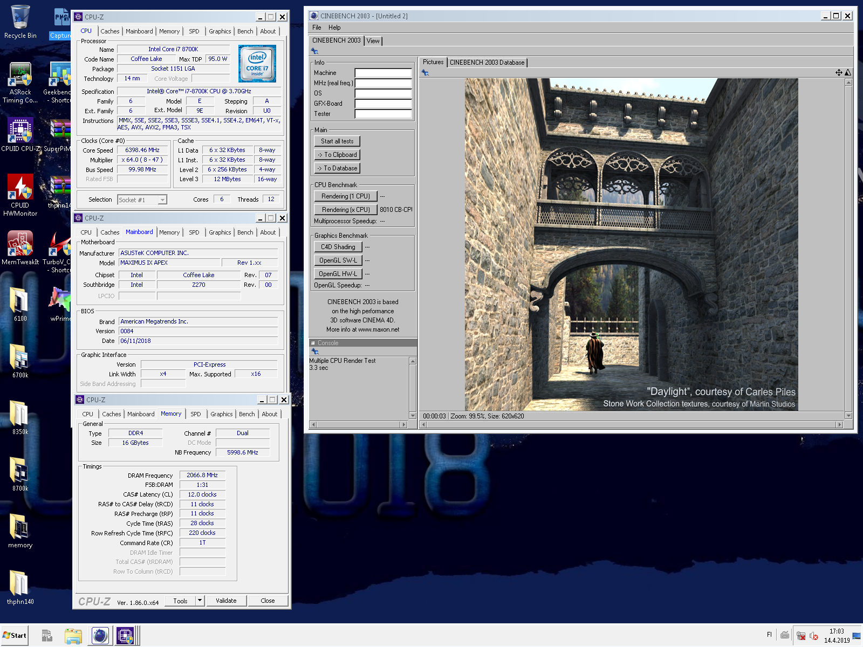Open the 8700k folder on desktop
The image size is (863, 647).
(20, 474)
